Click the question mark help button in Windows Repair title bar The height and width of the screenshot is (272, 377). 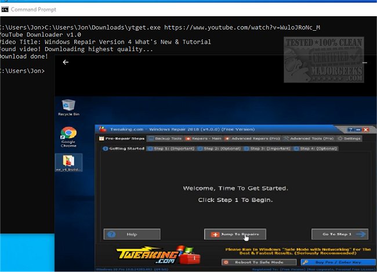point(351,130)
